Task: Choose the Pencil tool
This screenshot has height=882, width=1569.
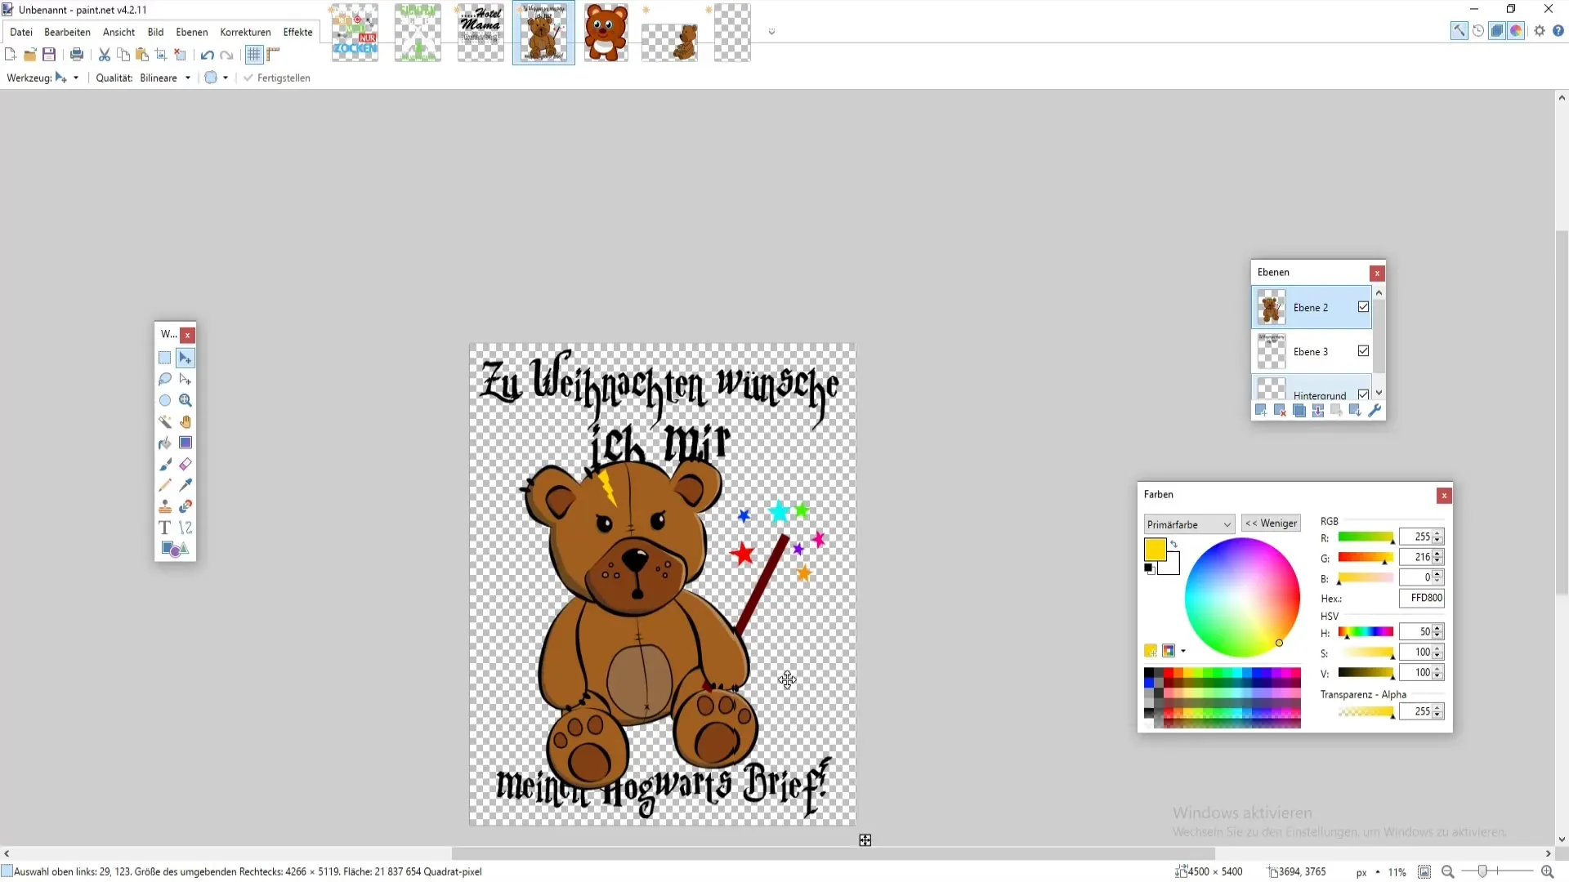Action: point(164,485)
